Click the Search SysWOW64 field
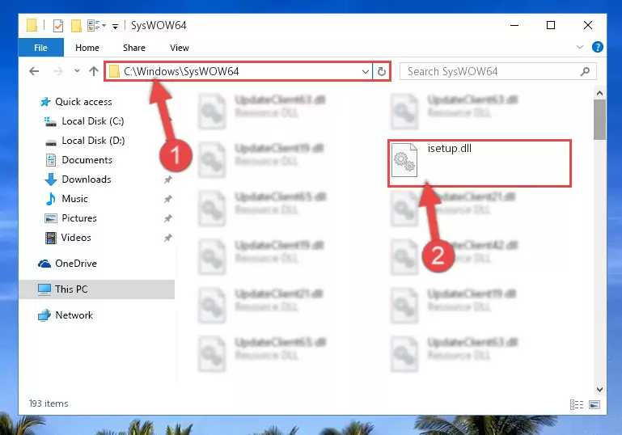Image resolution: width=622 pixels, height=435 pixels. pos(498,71)
